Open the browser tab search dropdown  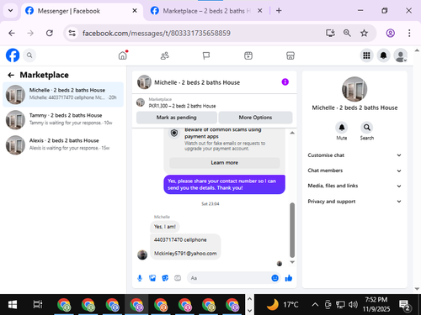point(11,11)
